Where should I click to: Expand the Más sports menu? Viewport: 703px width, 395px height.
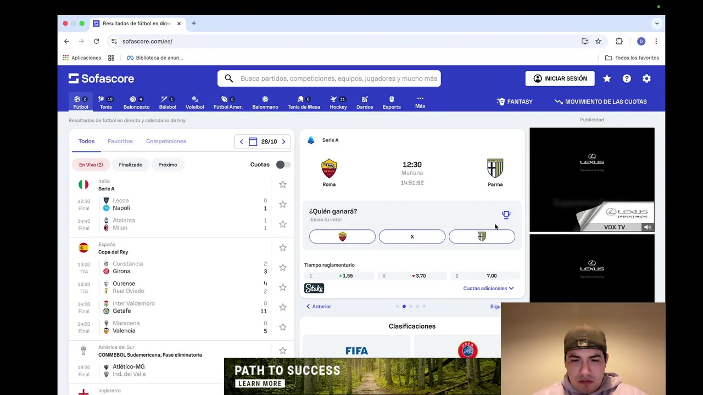tap(420, 102)
